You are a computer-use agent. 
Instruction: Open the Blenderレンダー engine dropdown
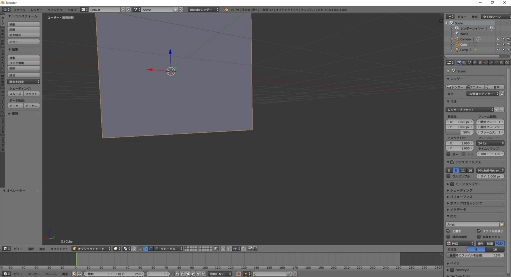(x=204, y=10)
